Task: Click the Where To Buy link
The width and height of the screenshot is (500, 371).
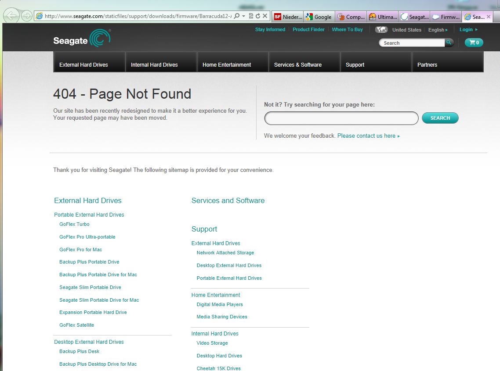Action: click(x=347, y=29)
